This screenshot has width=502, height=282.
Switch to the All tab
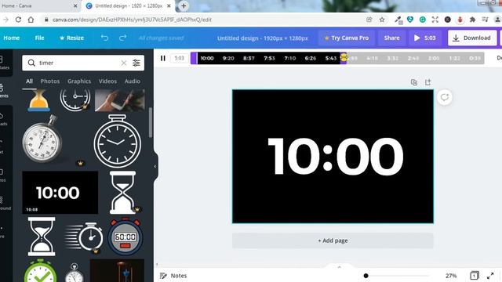coord(29,81)
